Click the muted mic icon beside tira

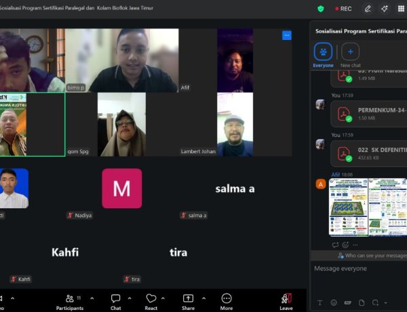(x=127, y=279)
